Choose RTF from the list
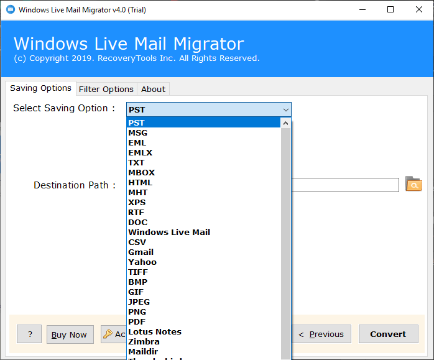The width and height of the screenshot is (434, 360). tap(203, 213)
